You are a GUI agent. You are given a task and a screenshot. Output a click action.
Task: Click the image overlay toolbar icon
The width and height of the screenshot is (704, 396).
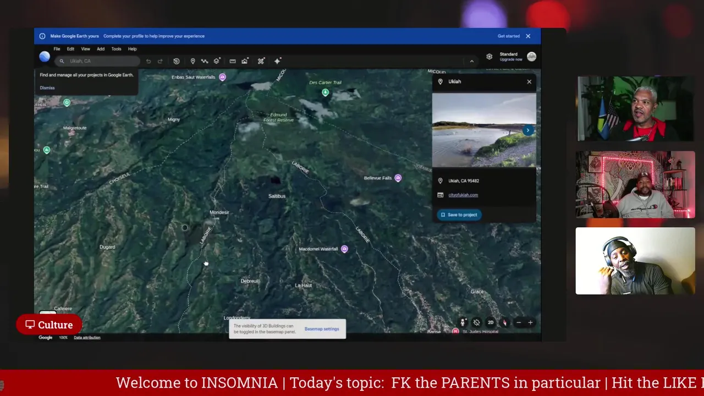pyautogui.click(x=245, y=61)
